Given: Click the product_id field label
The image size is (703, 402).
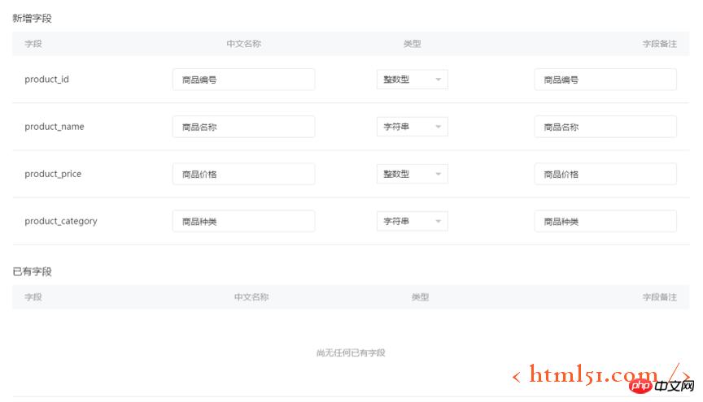Looking at the screenshot, I should [46, 80].
